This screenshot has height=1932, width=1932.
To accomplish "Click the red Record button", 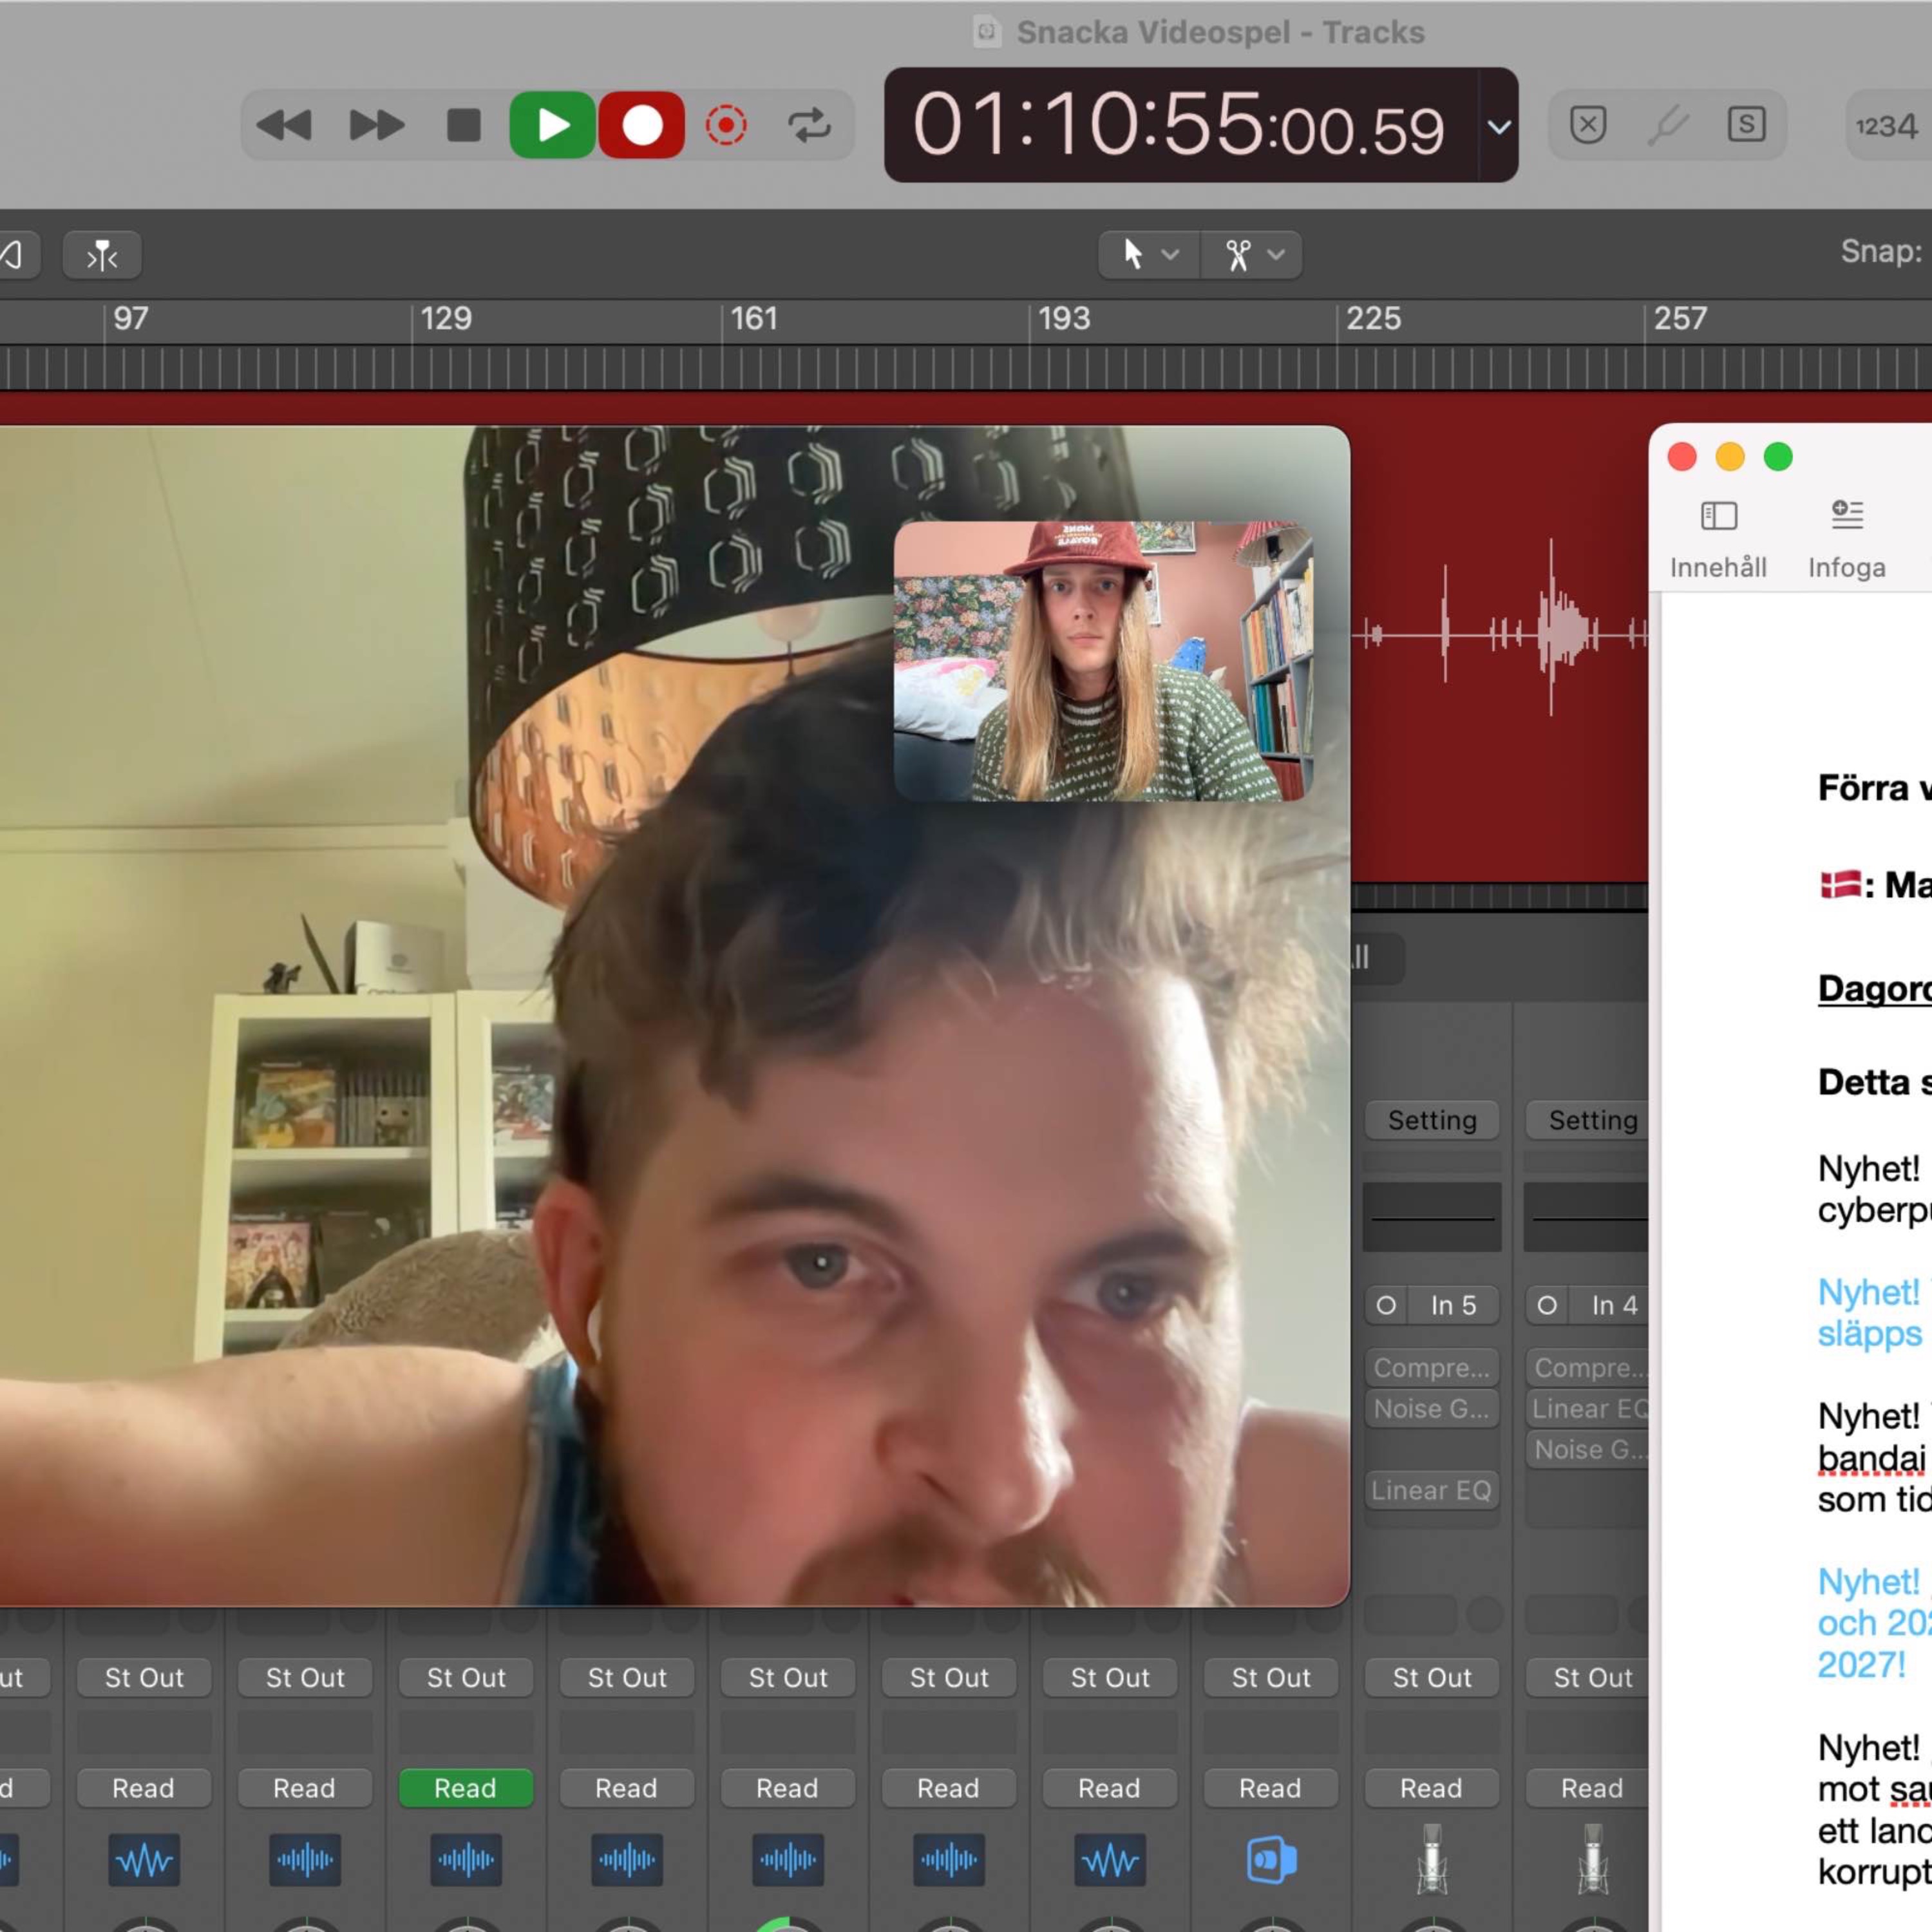I will [x=641, y=126].
